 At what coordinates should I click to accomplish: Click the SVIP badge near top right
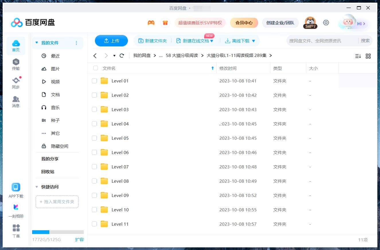[x=310, y=22]
